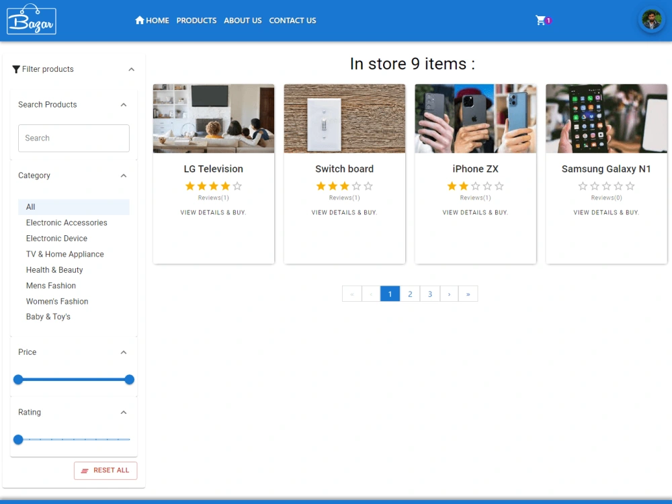Screen dimensions: 672x504
Task: Click the Samsung Galaxy N1 title
Action: click(x=606, y=169)
